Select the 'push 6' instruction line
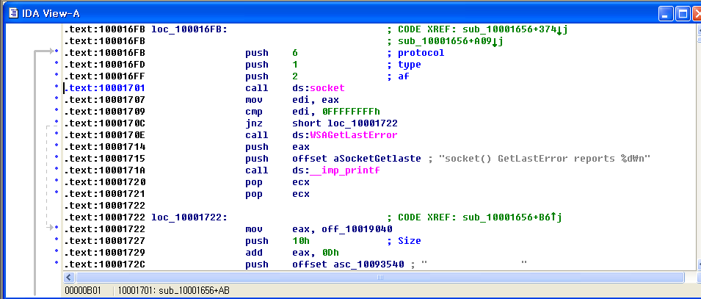 [x=272, y=53]
